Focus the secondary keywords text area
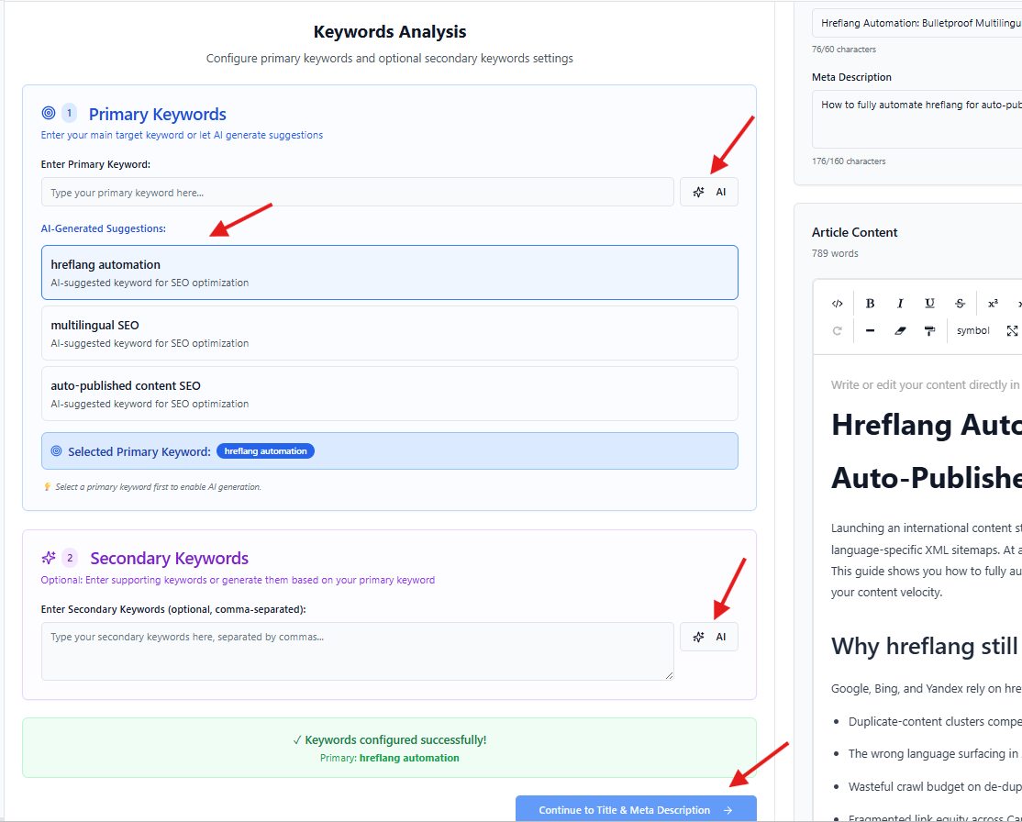The image size is (1022, 822). pos(357,651)
